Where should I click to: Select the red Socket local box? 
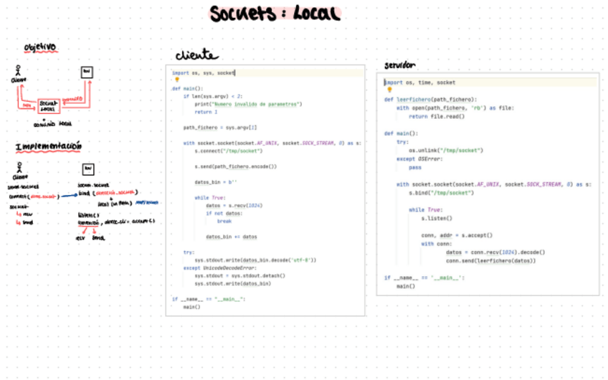click(x=49, y=106)
